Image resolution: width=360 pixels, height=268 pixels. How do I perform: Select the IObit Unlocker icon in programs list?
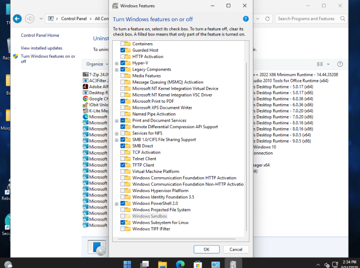[x=85, y=105]
